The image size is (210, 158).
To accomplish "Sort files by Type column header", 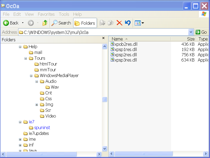I will tap(203, 39).
